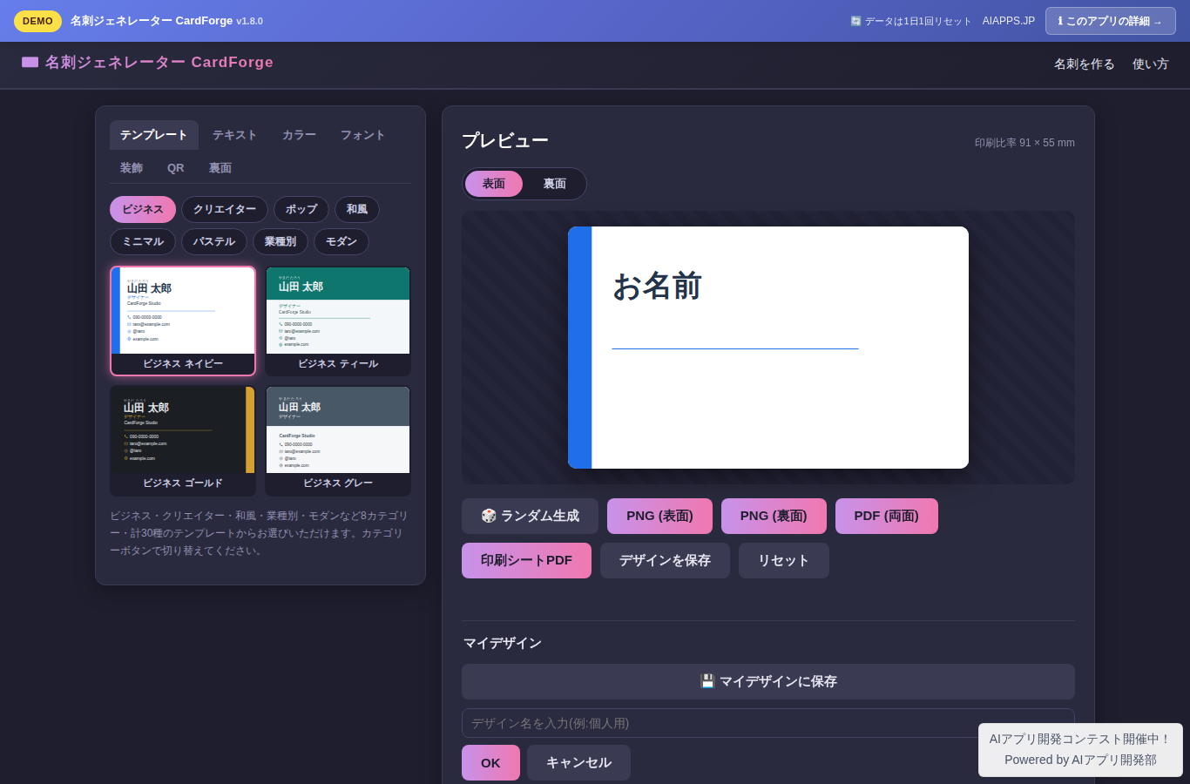
Task: Pick the ビジネス ネイビー template
Action: tap(183, 321)
